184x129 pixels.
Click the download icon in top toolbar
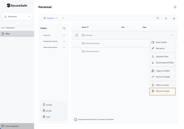click(x=174, y=18)
